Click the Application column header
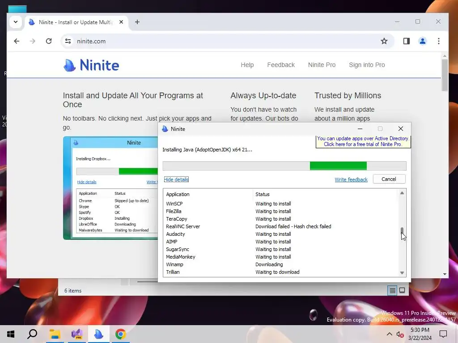Screen dimensions: 458x343 point(178,194)
